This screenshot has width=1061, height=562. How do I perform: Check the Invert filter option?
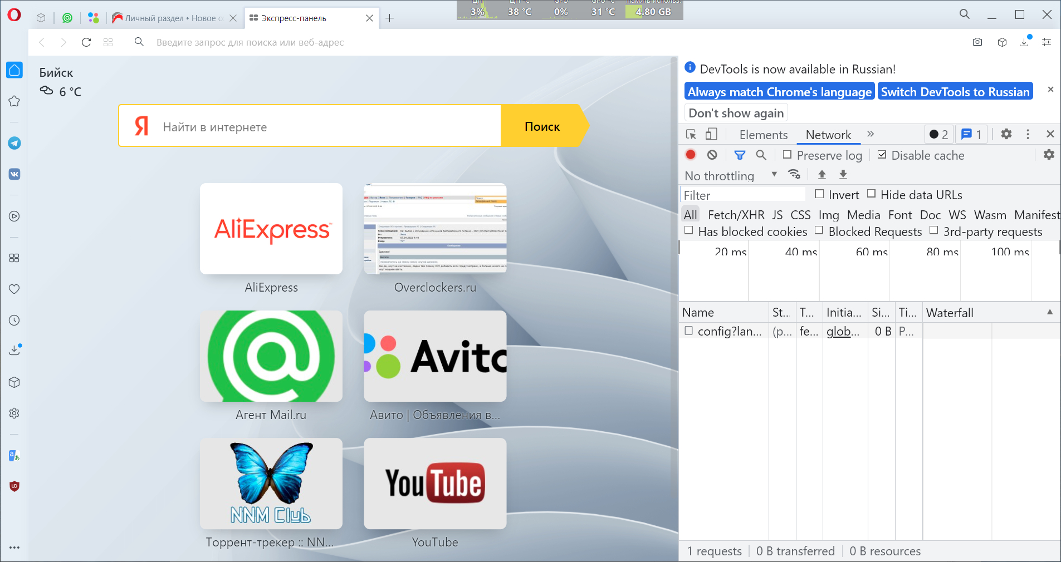coord(819,194)
